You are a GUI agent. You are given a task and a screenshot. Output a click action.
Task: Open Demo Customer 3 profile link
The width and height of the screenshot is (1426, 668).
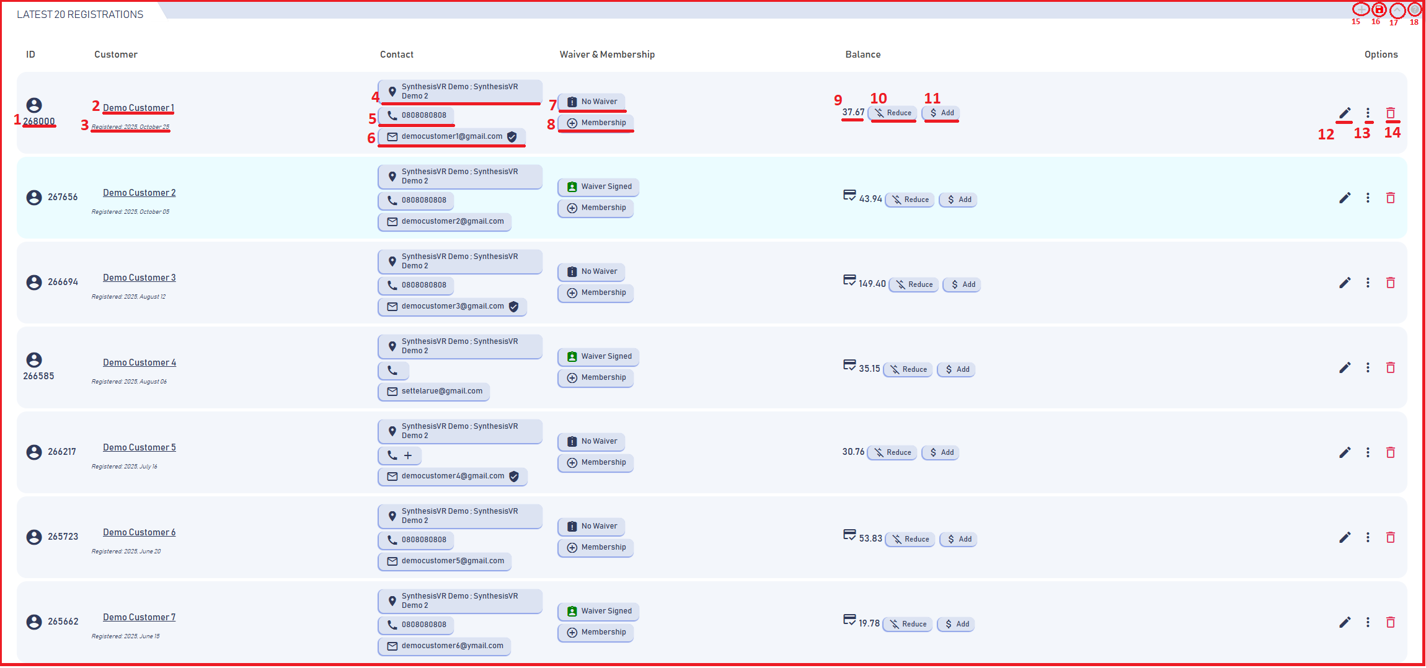tap(139, 278)
